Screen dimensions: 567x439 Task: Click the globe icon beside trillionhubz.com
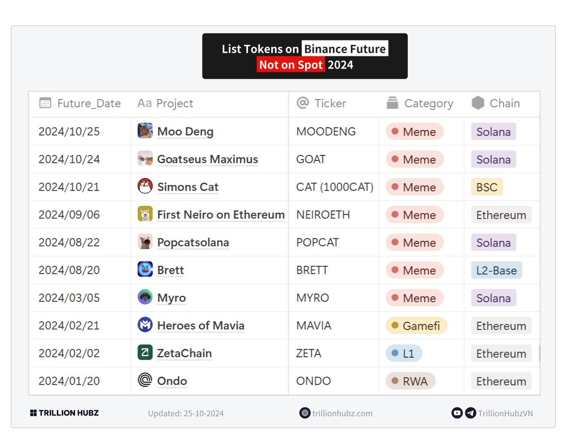(305, 413)
